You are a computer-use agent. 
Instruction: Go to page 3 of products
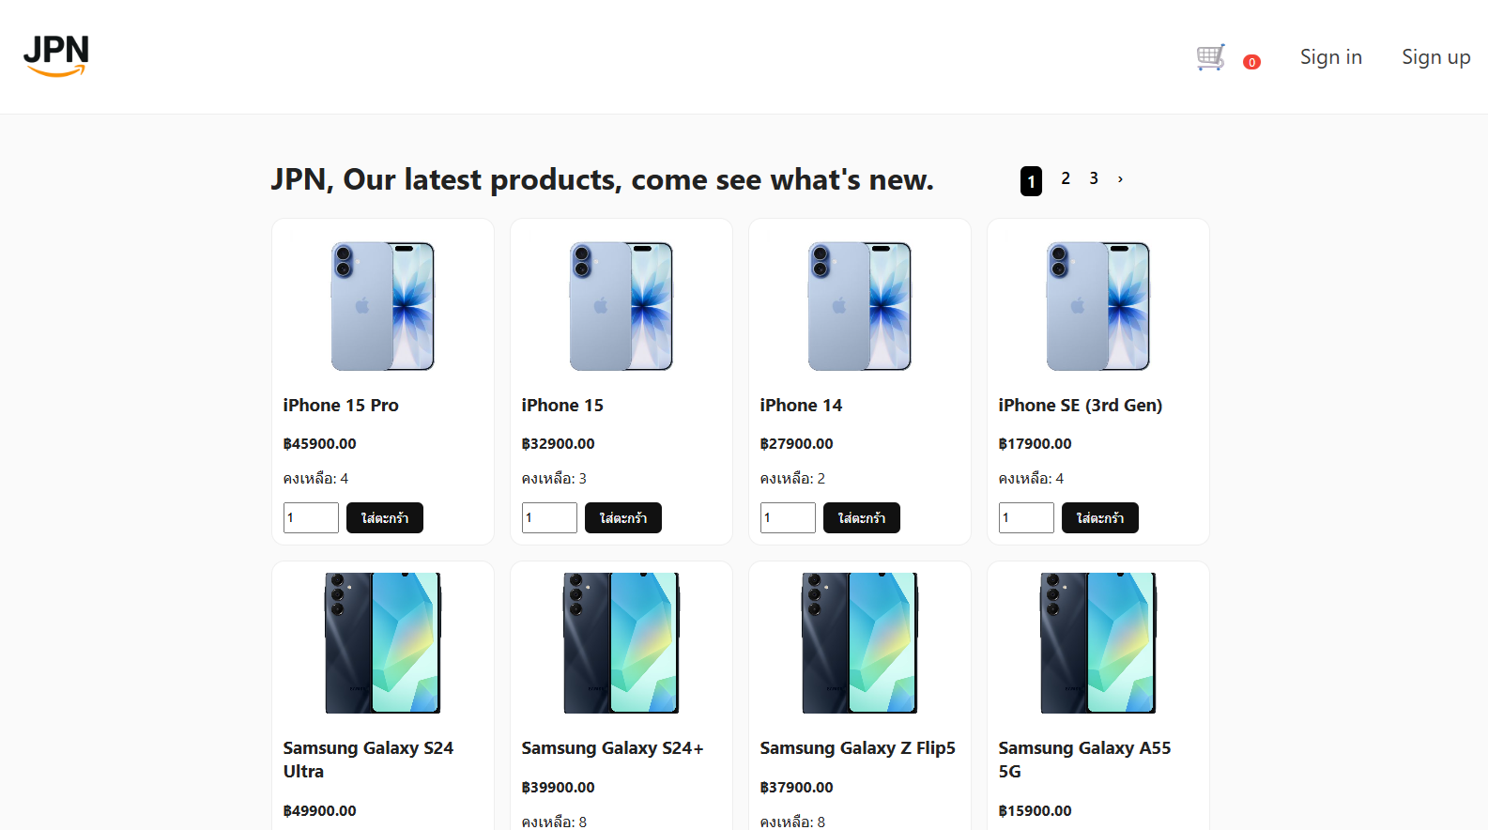click(1094, 178)
